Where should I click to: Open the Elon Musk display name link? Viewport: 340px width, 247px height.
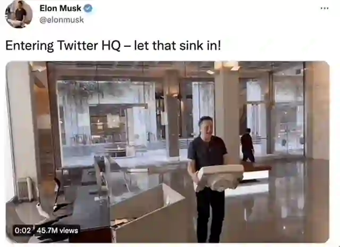tap(60, 9)
